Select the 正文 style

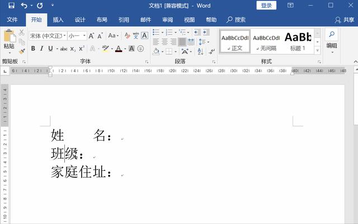(x=235, y=42)
